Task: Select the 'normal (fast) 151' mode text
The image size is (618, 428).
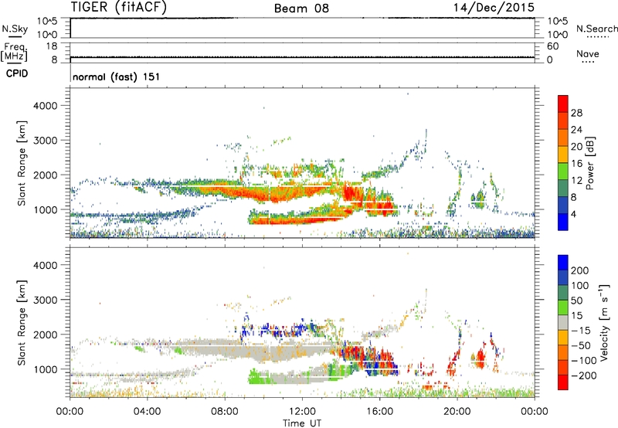Action: coord(117,76)
